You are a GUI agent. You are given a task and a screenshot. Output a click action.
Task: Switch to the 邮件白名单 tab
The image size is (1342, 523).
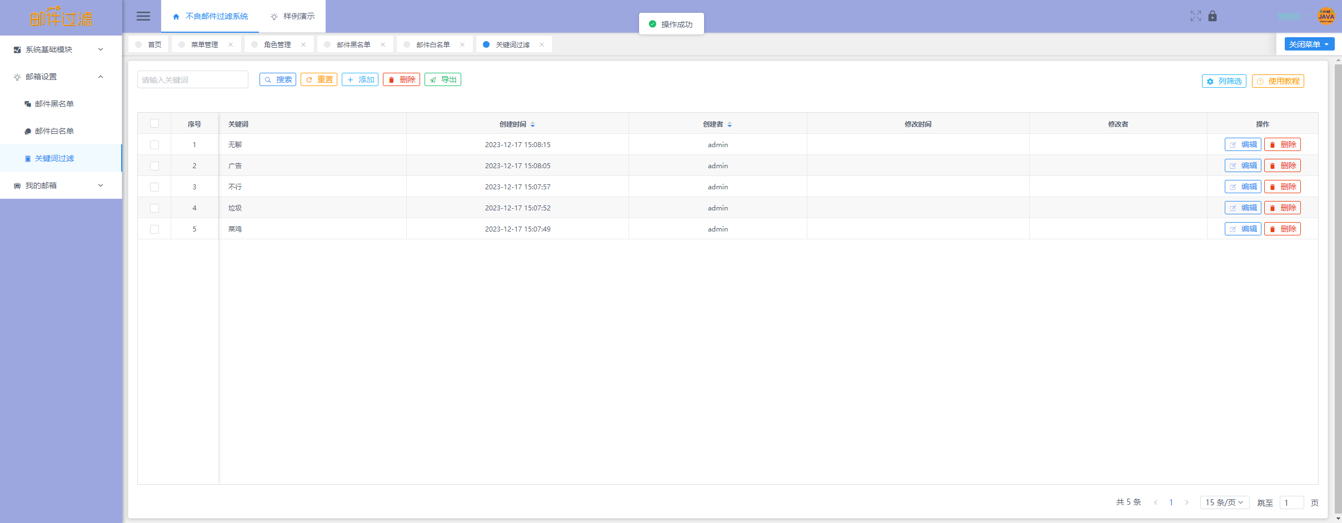click(433, 44)
